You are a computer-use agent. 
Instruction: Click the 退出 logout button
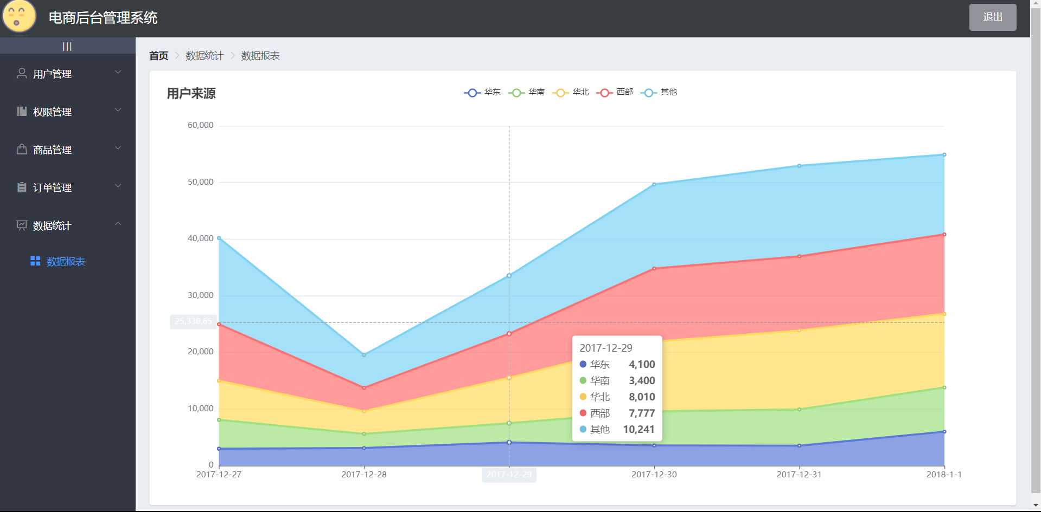tap(993, 17)
